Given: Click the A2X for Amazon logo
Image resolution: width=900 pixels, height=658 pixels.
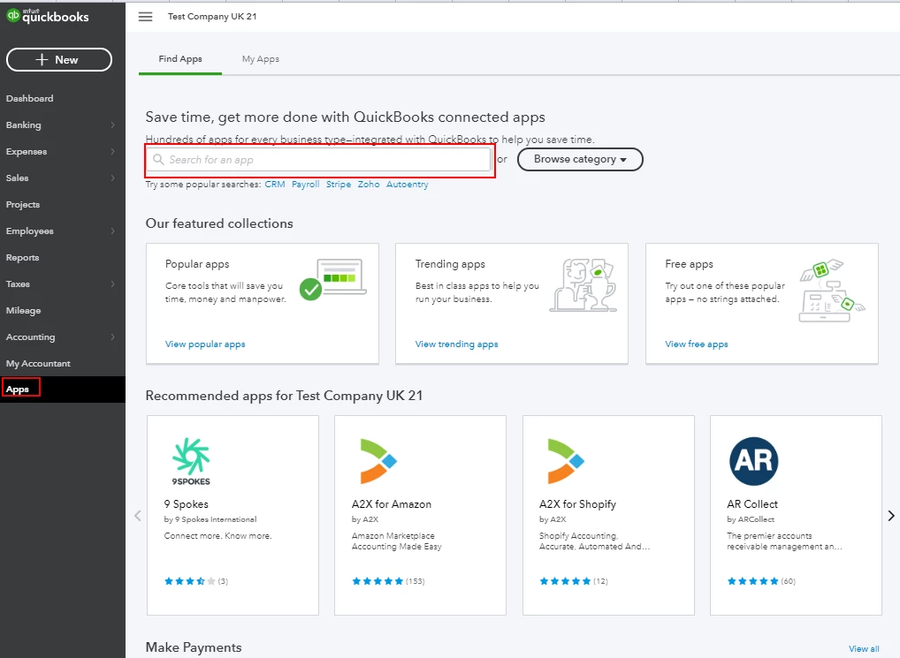Looking at the screenshot, I should [378, 461].
